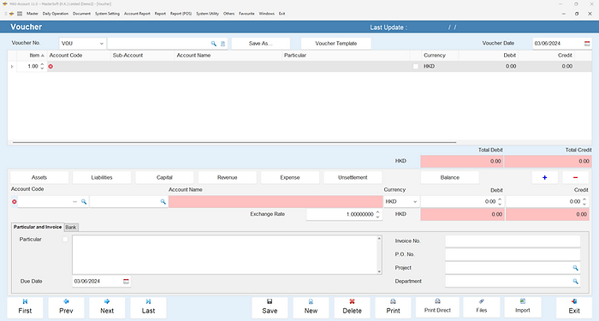Click the red minus remove line button
Image resolution: width=599 pixels, height=321 pixels.
[x=575, y=177]
